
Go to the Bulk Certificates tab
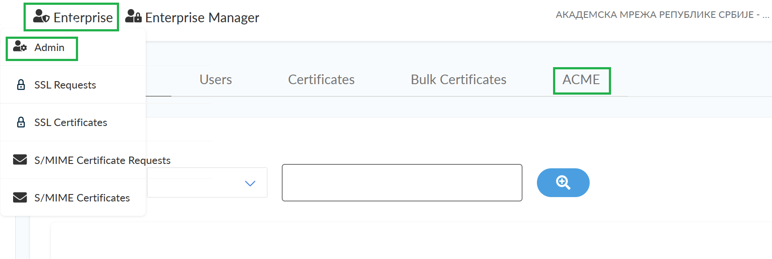[x=458, y=80]
